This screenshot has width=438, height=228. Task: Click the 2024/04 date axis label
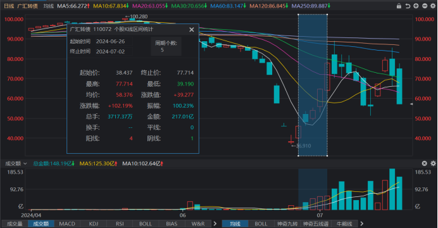[31, 215]
